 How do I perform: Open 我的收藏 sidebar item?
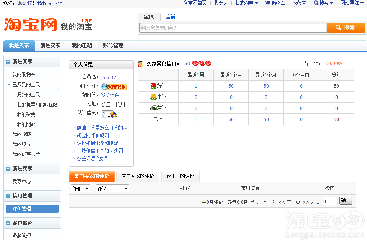21,134
